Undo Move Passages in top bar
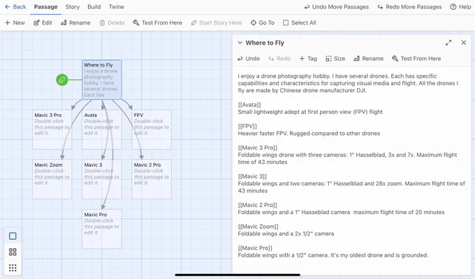The image size is (475, 279). pos(337,7)
